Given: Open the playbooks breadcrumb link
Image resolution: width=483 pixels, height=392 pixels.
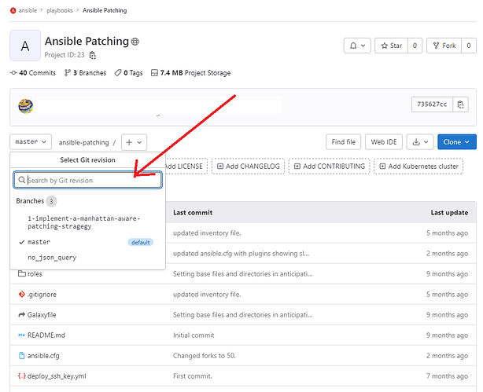Looking at the screenshot, I should tap(60, 10).
